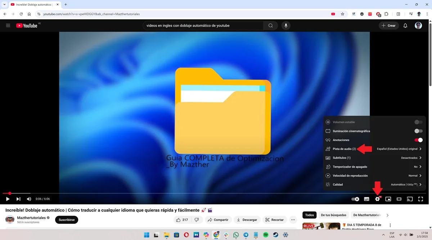432x240 pixels.
Task: Click the search magnifier button
Action: point(270,26)
